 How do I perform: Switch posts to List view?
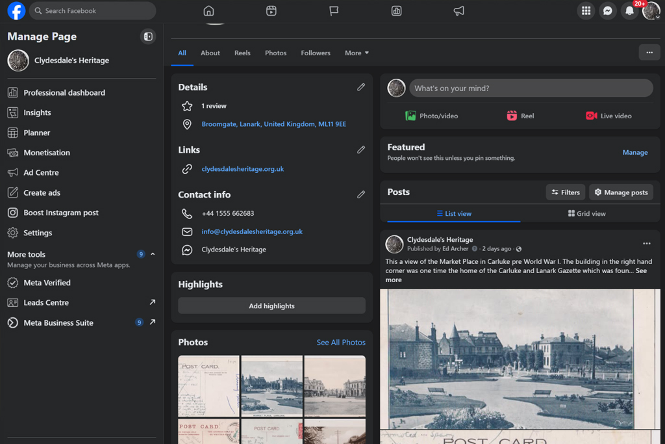point(454,213)
